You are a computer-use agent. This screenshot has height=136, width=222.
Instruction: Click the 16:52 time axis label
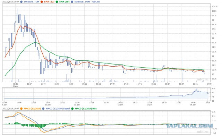click(99, 84)
